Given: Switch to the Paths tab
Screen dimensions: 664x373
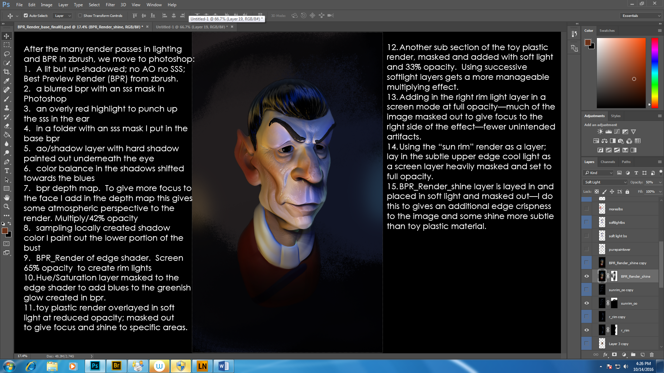Looking at the screenshot, I should 626,162.
